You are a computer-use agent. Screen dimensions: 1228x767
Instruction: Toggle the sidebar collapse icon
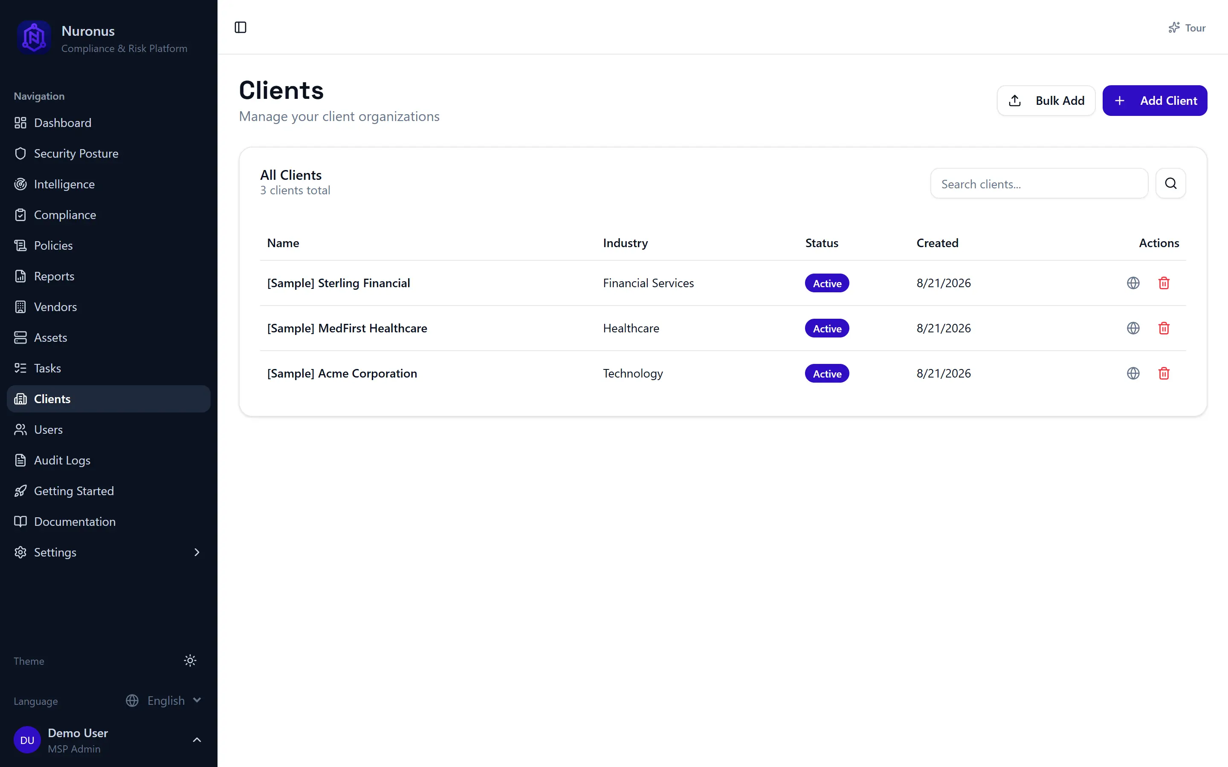(x=240, y=27)
